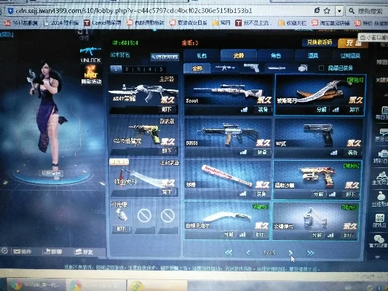Expand the primary weapon type dropdown
This screenshot has height=291, width=388.
225,68
